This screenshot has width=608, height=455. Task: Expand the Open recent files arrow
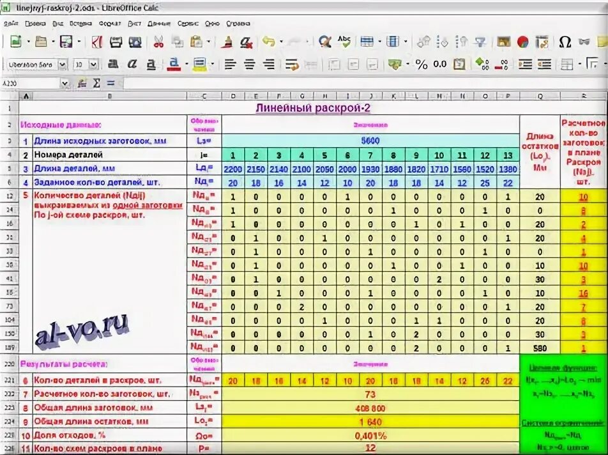point(53,42)
